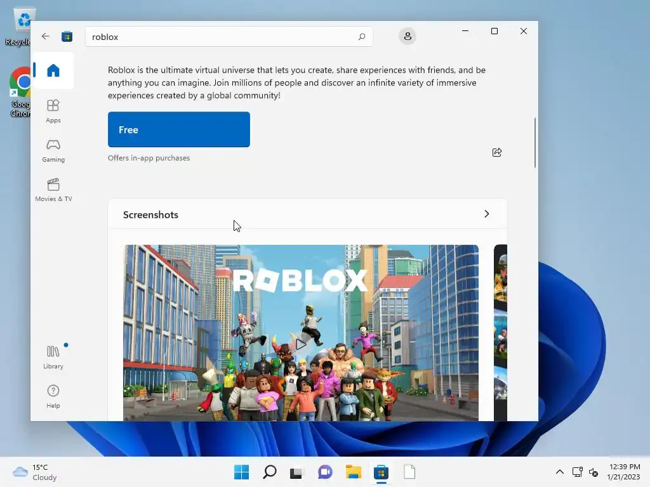
Task: Click the Microsoft Store taskbar icon
Action: [381, 472]
